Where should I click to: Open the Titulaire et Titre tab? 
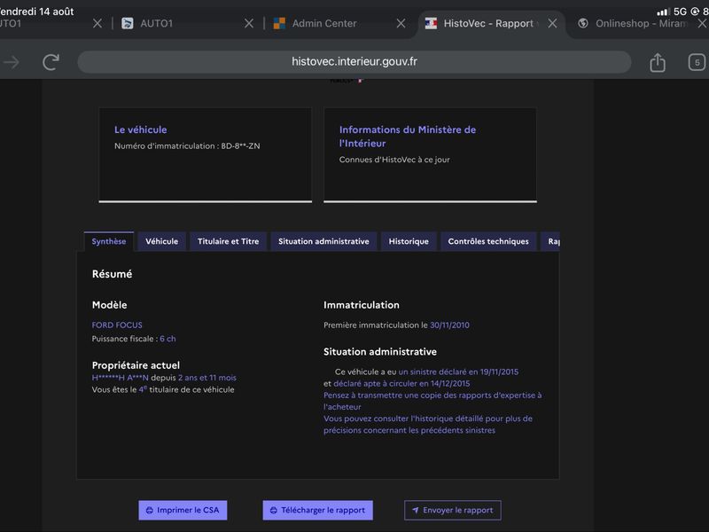click(229, 241)
